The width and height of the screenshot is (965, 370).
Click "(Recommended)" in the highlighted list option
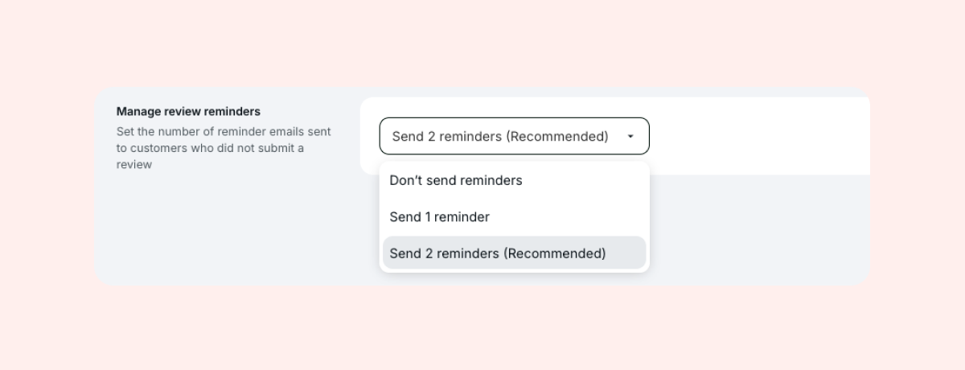[554, 253]
